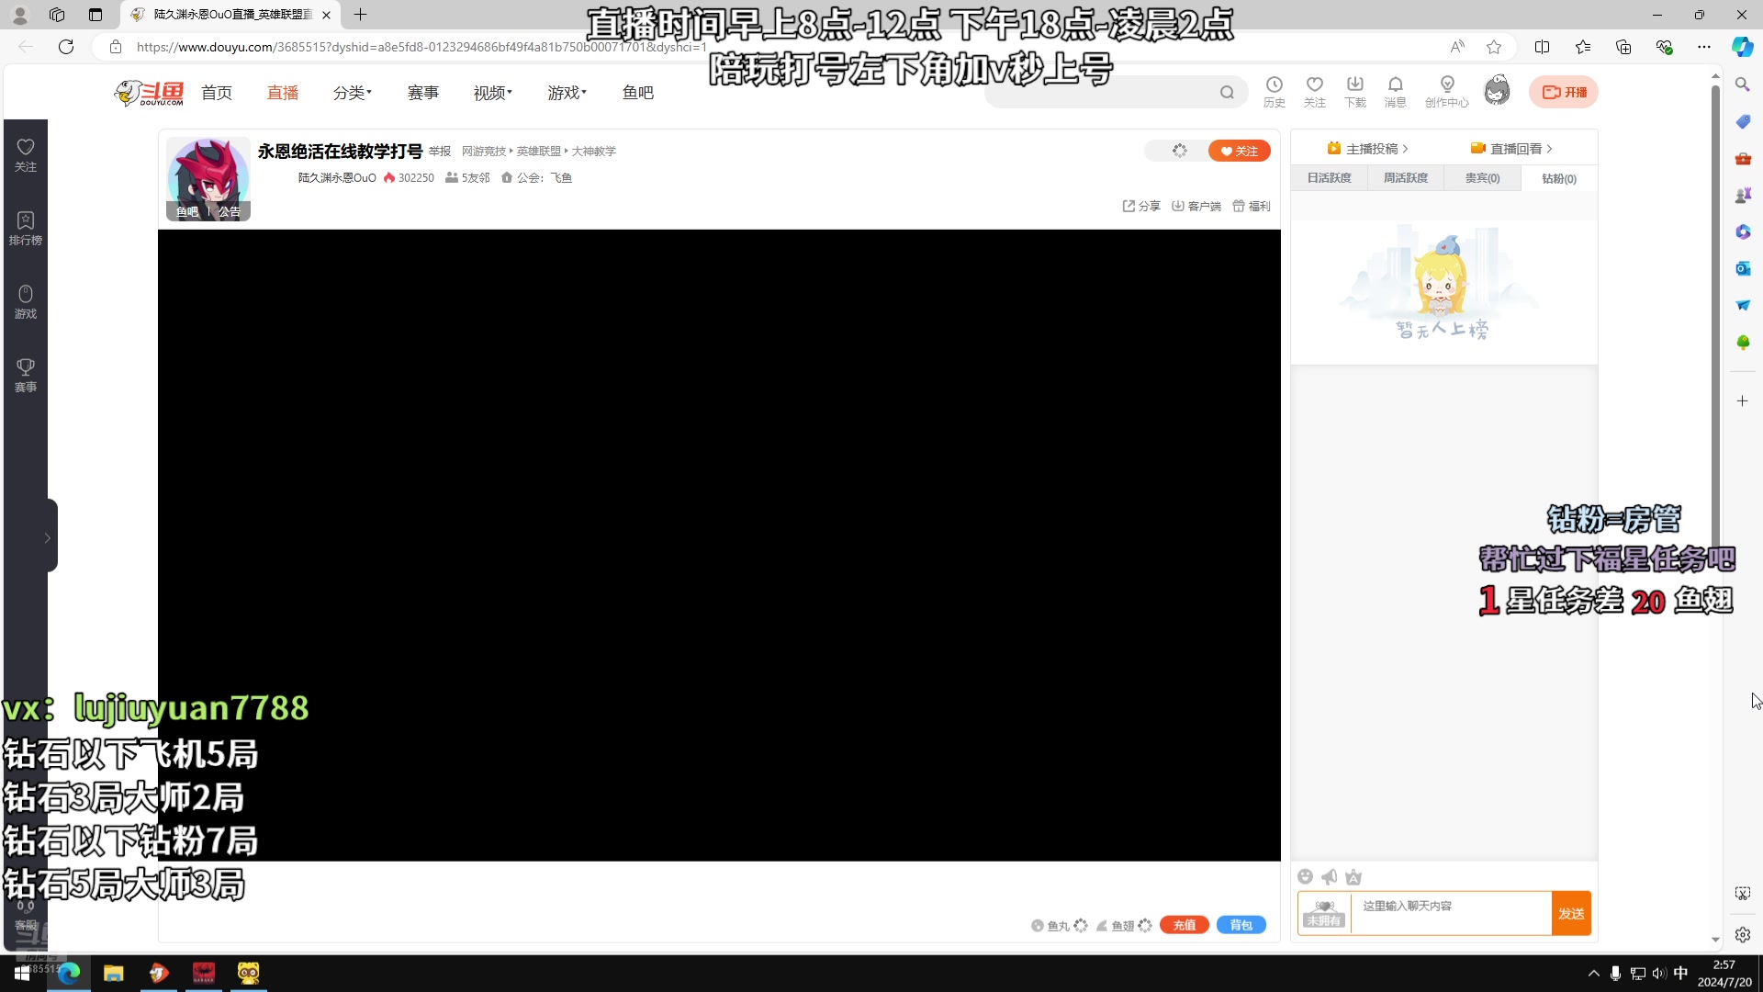Click the chat input field
This screenshot has height=992, width=1763.
(1451, 913)
